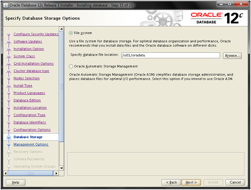Screen dimensions: 251x190
Task: Open the System Class step
Action: pos(24,56)
